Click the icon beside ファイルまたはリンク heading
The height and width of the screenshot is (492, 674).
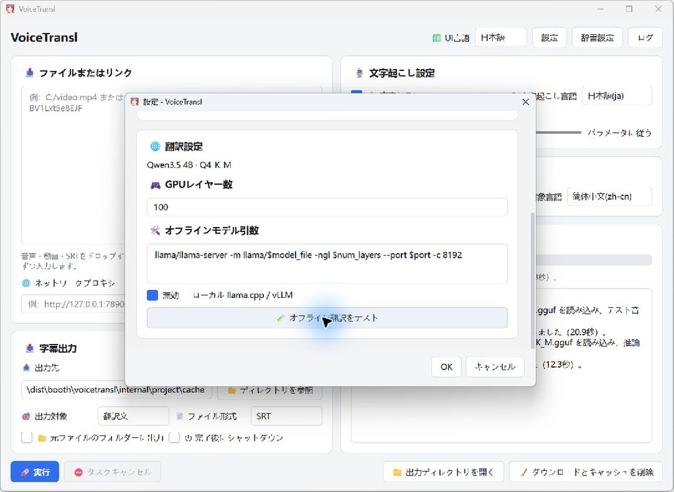point(30,72)
